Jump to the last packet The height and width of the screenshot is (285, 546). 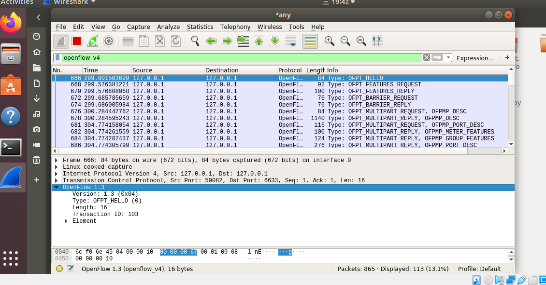(x=275, y=41)
